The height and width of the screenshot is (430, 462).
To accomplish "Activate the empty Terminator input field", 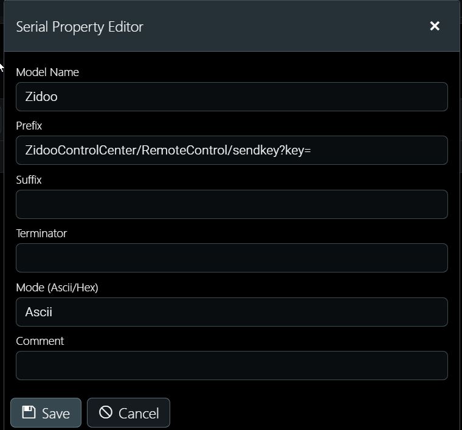I will (x=232, y=258).
